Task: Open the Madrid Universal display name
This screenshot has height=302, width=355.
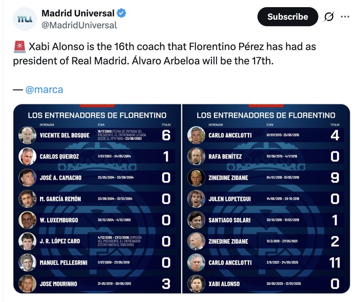Action: (78, 13)
